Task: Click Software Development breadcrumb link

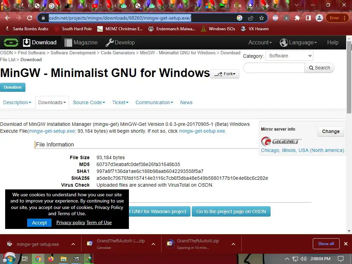Action: [73, 53]
